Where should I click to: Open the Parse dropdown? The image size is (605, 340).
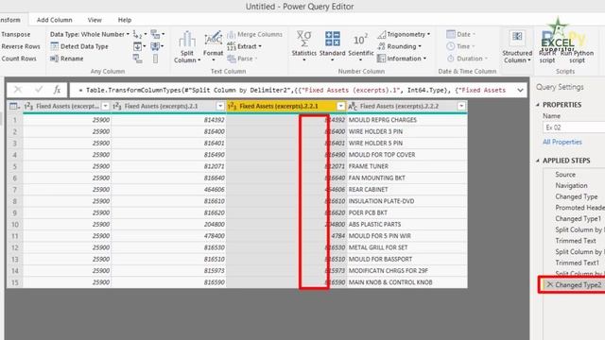click(242, 59)
